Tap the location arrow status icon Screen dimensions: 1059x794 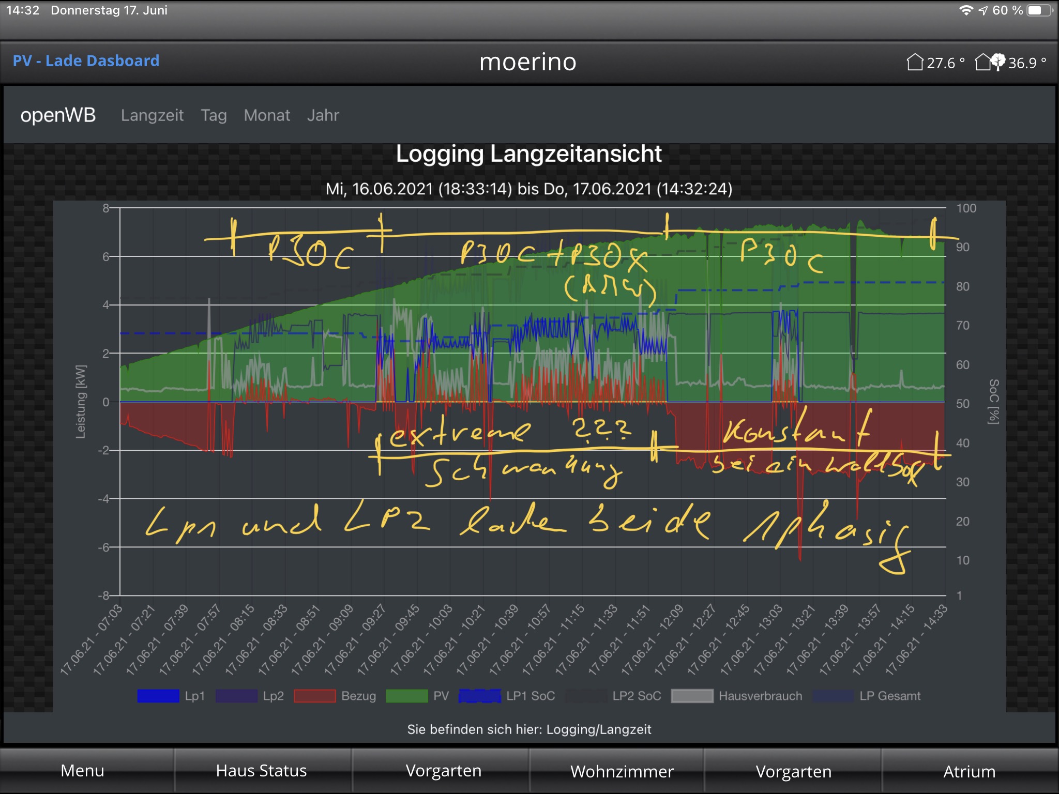click(x=983, y=10)
